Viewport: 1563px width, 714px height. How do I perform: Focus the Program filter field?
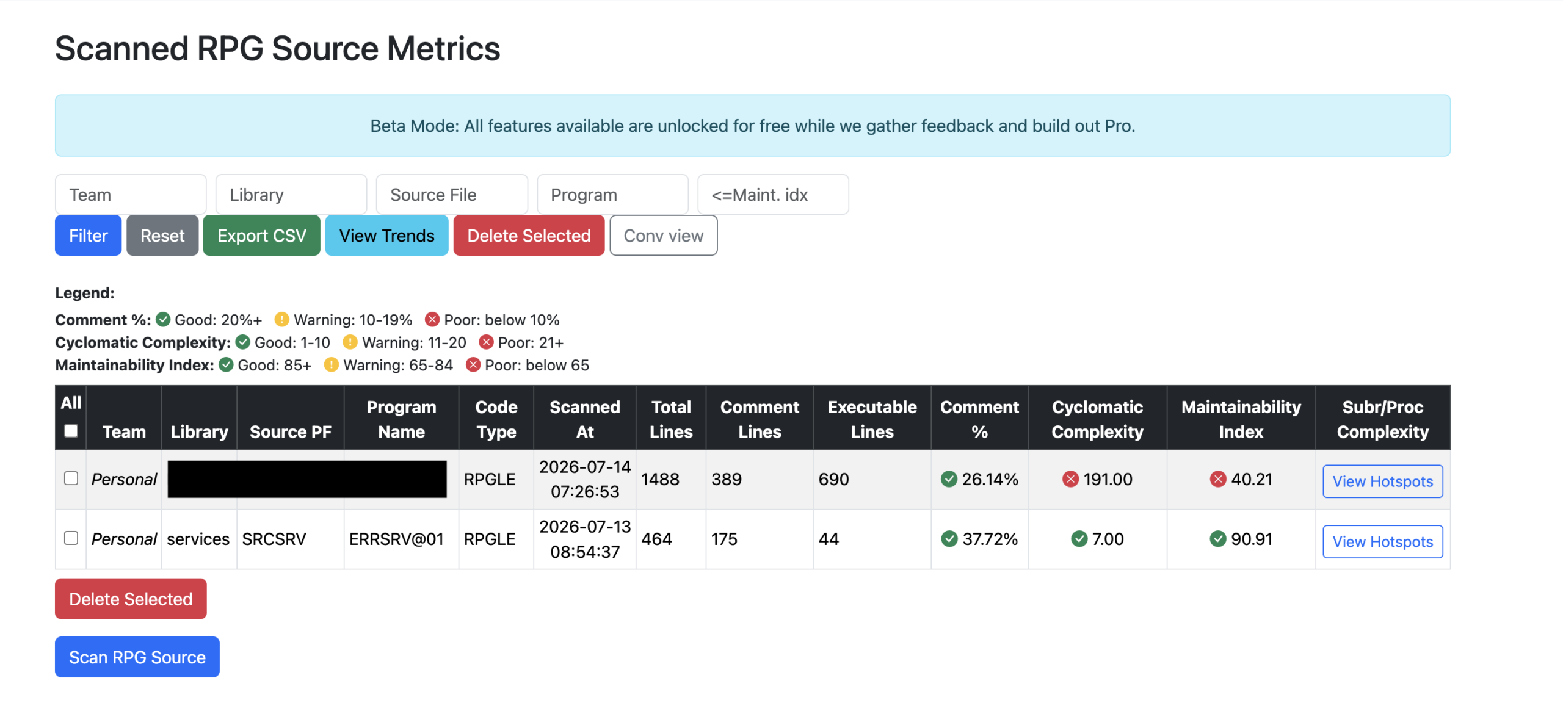[x=612, y=195]
